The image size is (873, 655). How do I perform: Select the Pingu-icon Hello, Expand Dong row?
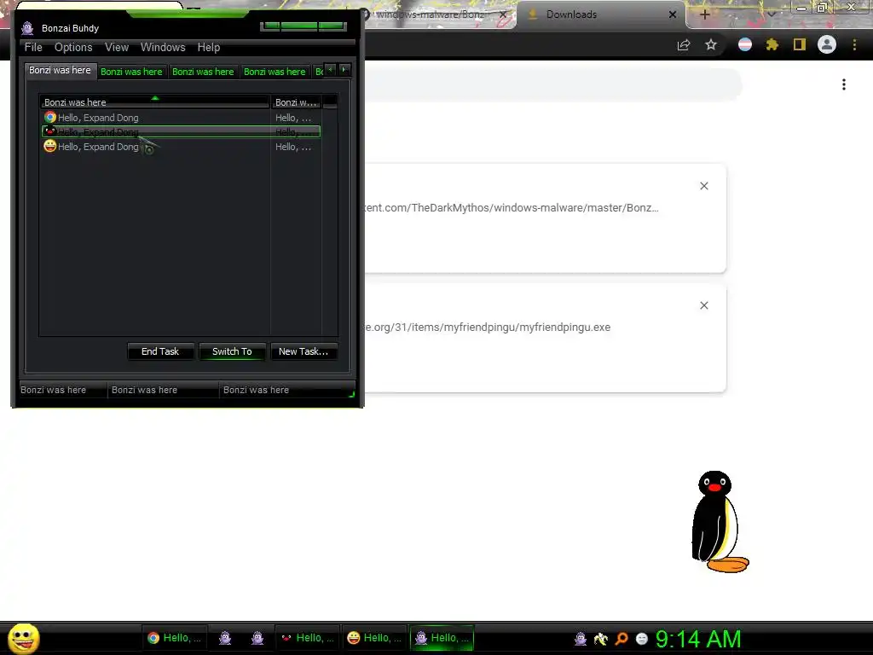click(181, 132)
